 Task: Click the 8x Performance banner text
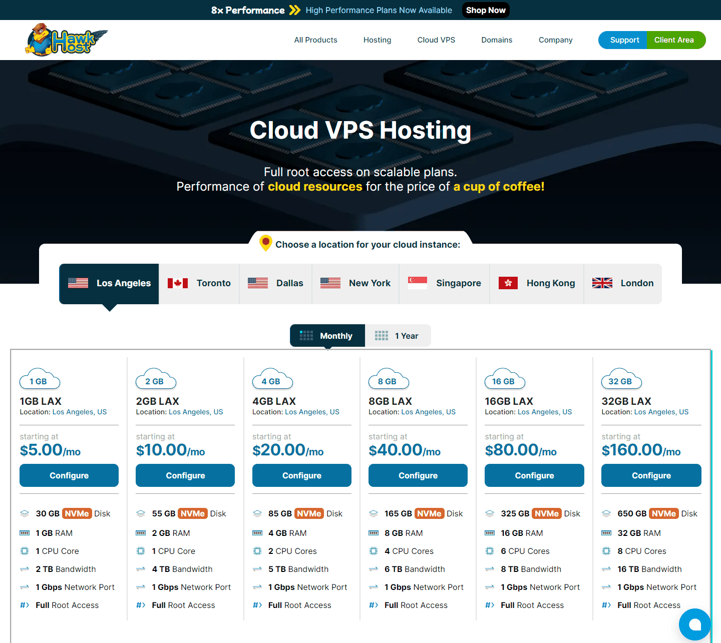click(248, 10)
